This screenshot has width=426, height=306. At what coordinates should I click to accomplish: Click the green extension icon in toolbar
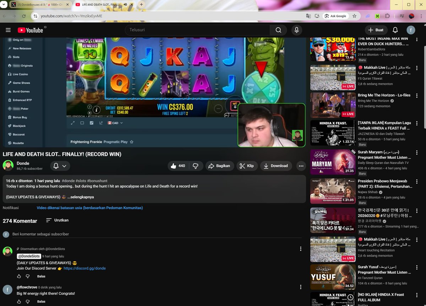pyautogui.click(x=378, y=16)
